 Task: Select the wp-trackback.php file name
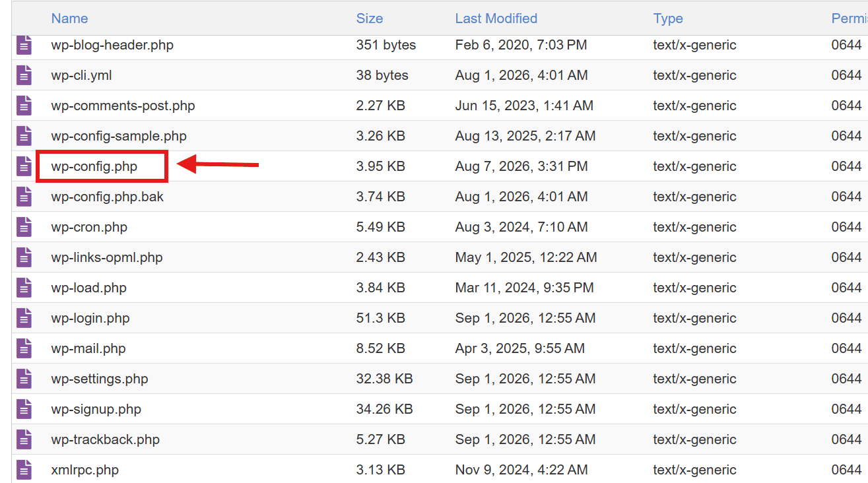pos(106,439)
